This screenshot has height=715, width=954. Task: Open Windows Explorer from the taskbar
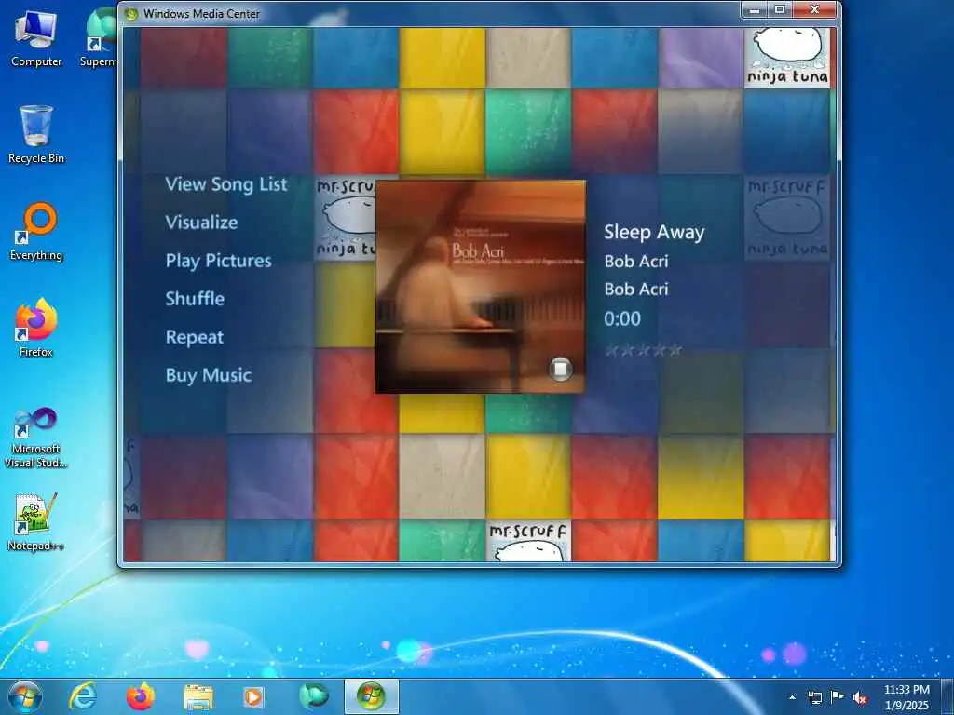point(198,696)
